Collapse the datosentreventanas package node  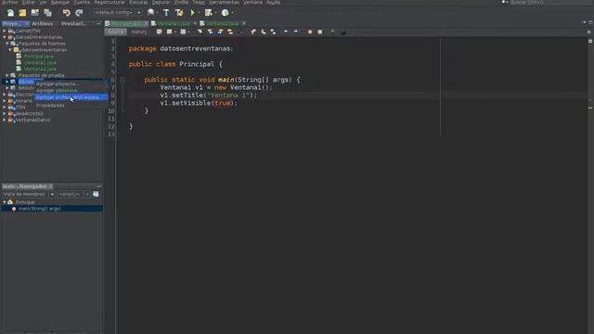pos(10,50)
